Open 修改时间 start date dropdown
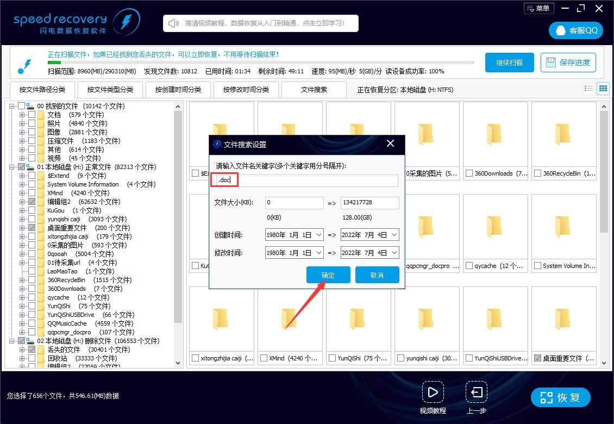The image size is (614, 424). 319,253
